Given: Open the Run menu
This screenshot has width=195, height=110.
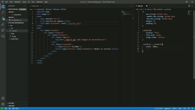Looking at the screenshot, I should (33, 2).
